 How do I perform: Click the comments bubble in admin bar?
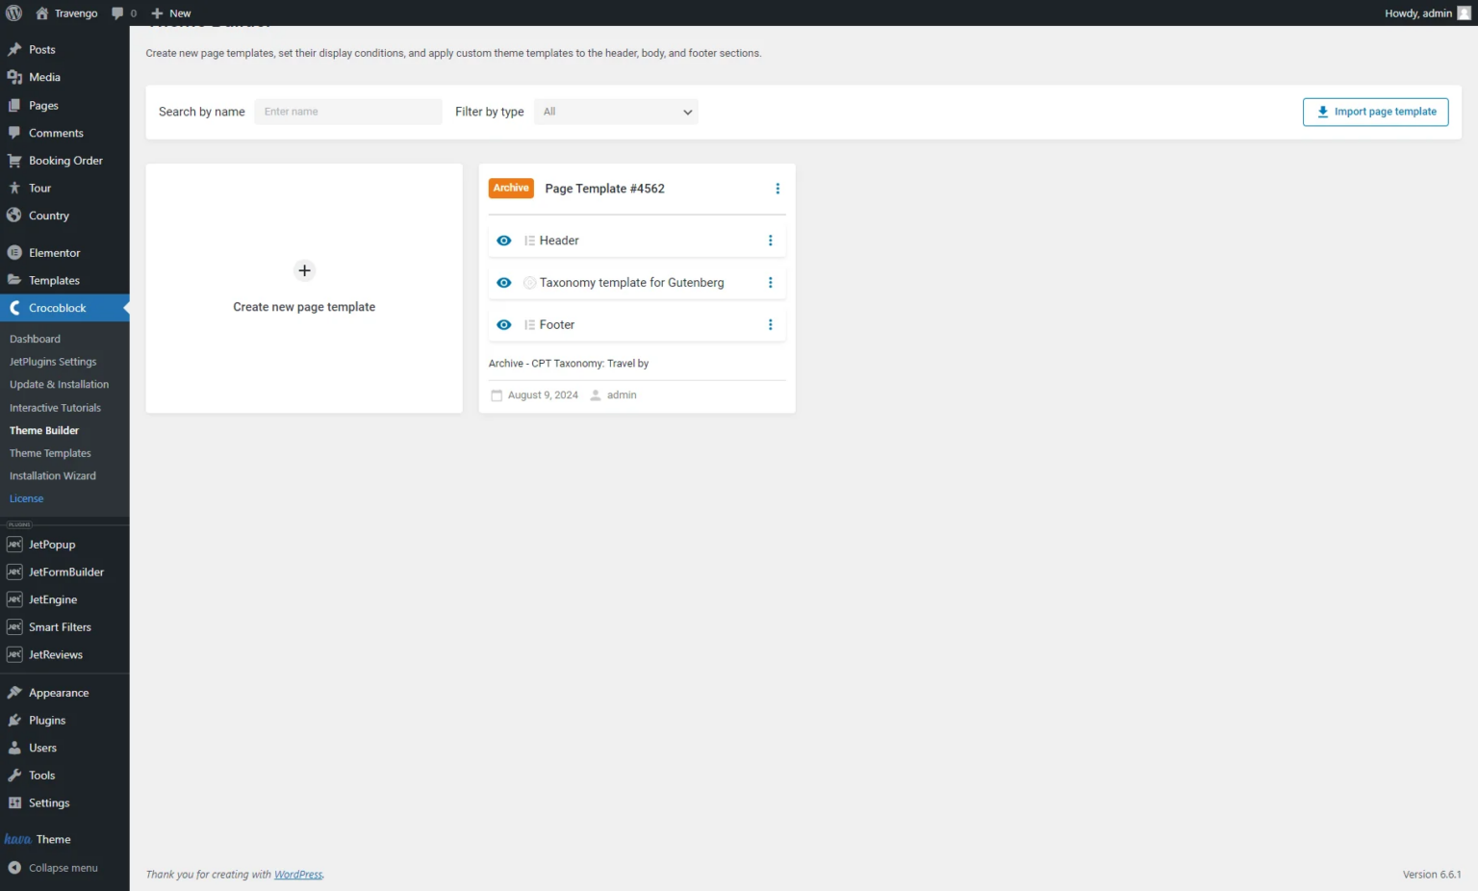[116, 13]
